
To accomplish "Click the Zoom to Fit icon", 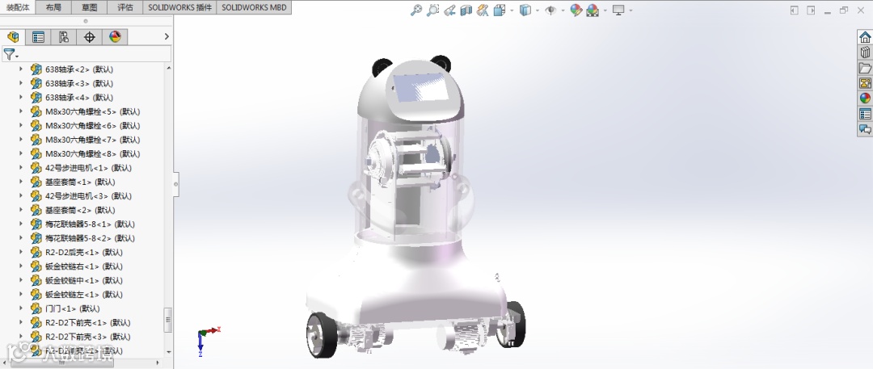I will click(416, 10).
